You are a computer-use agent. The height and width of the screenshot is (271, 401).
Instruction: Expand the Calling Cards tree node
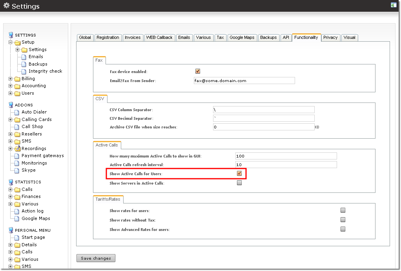pos(11,119)
